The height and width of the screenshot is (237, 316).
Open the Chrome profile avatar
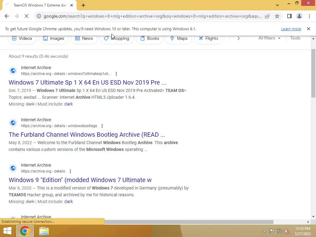click(299, 16)
